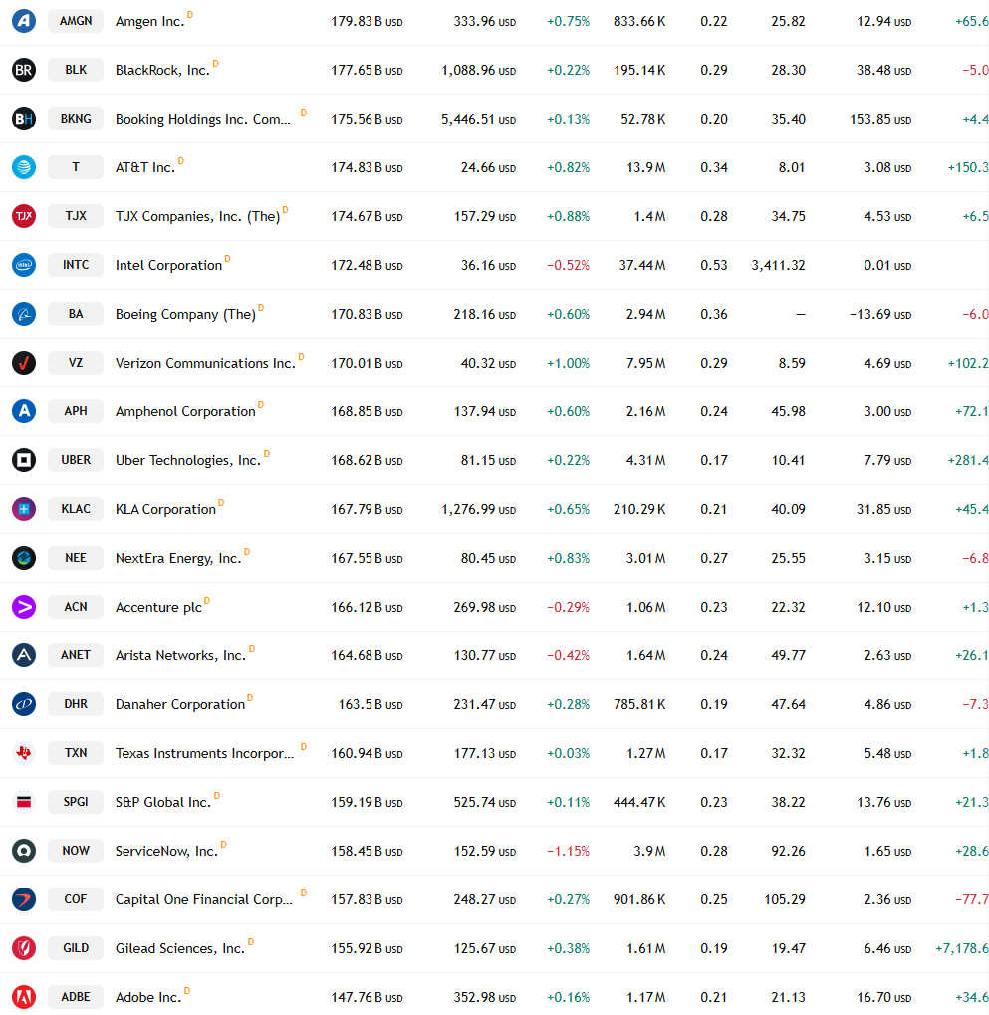Image resolution: width=989 pixels, height=1015 pixels.
Task: Click the Verizon checkmark logo icon
Action: pos(24,363)
